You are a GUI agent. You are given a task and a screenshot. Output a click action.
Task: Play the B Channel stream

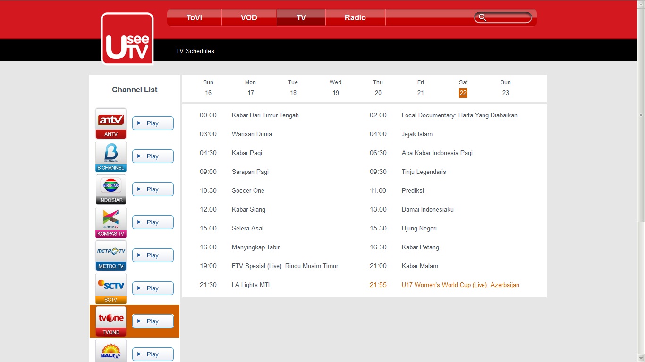click(153, 156)
